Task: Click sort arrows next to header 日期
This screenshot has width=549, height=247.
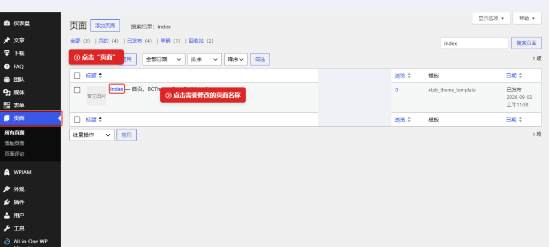Action: (520, 75)
